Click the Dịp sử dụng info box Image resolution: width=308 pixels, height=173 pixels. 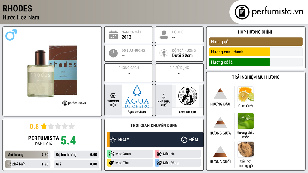(x=179, y=73)
